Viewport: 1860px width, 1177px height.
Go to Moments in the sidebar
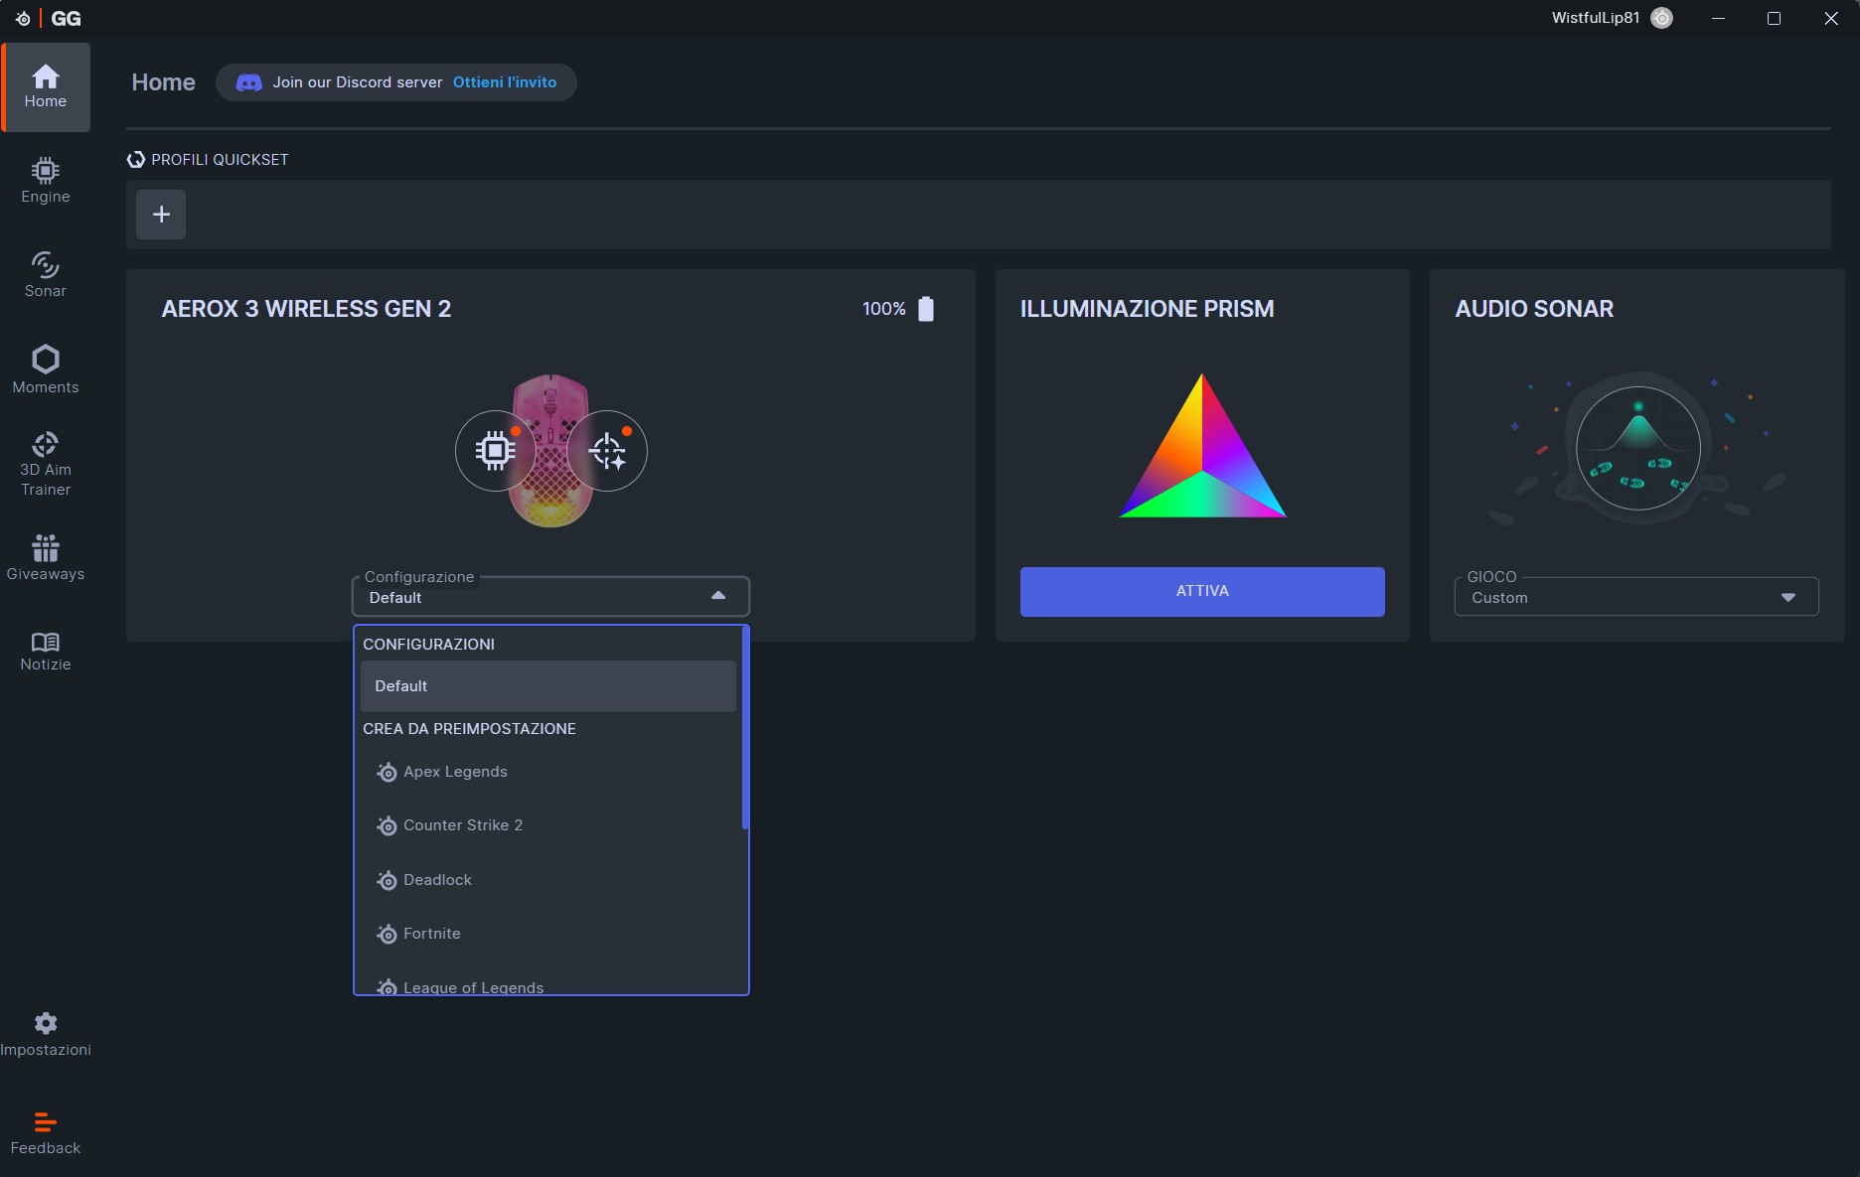pos(46,369)
